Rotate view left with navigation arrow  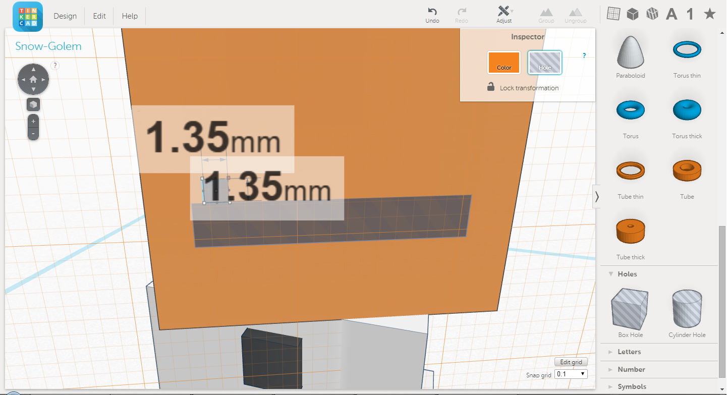[23, 80]
